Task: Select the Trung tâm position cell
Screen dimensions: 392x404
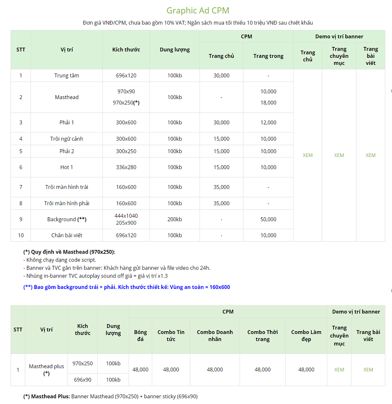Action: (67, 75)
